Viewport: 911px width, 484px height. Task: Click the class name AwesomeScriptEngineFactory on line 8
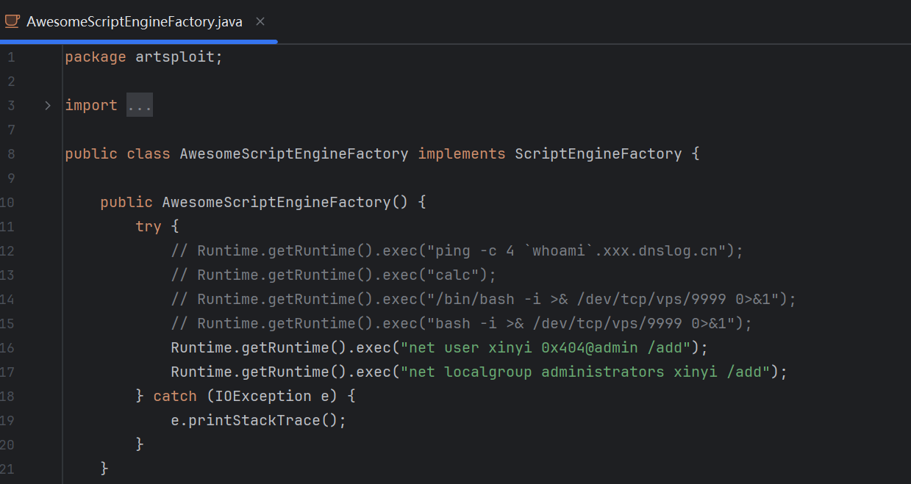pos(294,154)
